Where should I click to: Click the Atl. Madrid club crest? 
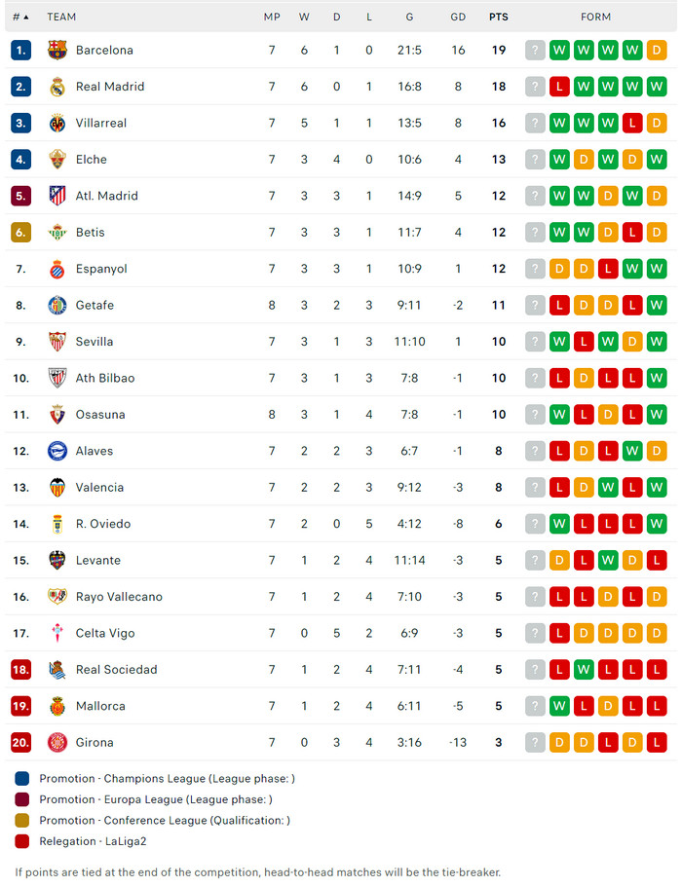pos(57,196)
